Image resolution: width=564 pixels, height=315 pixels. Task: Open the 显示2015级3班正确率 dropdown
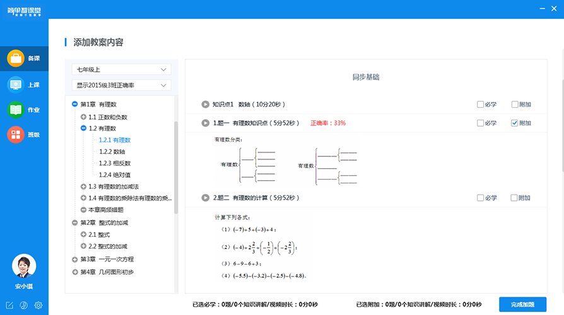[122, 86]
